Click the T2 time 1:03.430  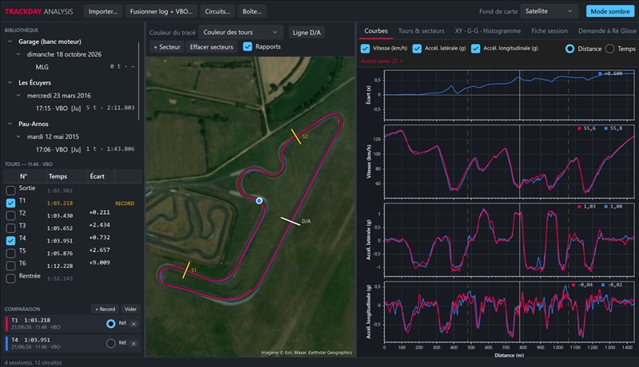click(59, 215)
